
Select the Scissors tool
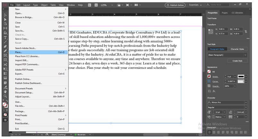pos(5,64)
